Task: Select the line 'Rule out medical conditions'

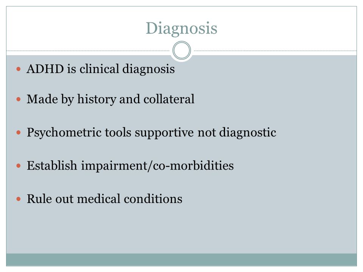Action: [x=104, y=199]
